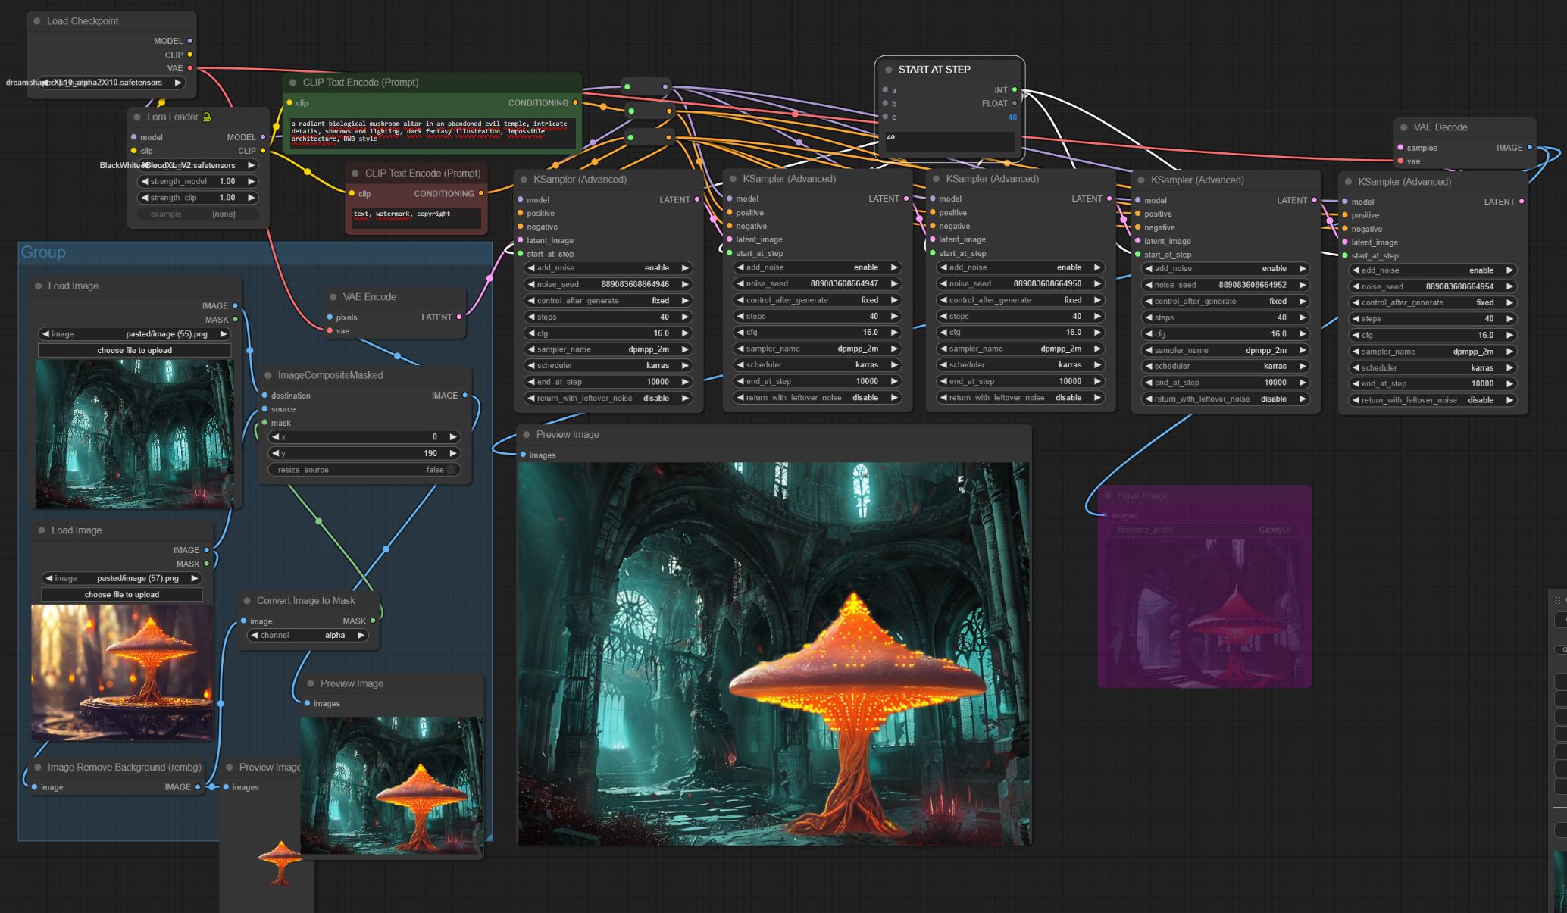The image size is (1567, 913).
Task: Click right arrow of strength_model in Lora Loader
Action: 251,182
